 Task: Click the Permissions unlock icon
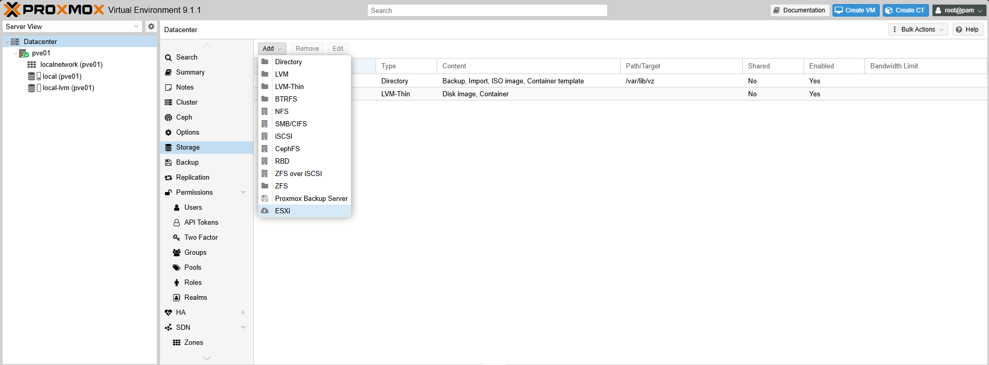pos(168,193)
